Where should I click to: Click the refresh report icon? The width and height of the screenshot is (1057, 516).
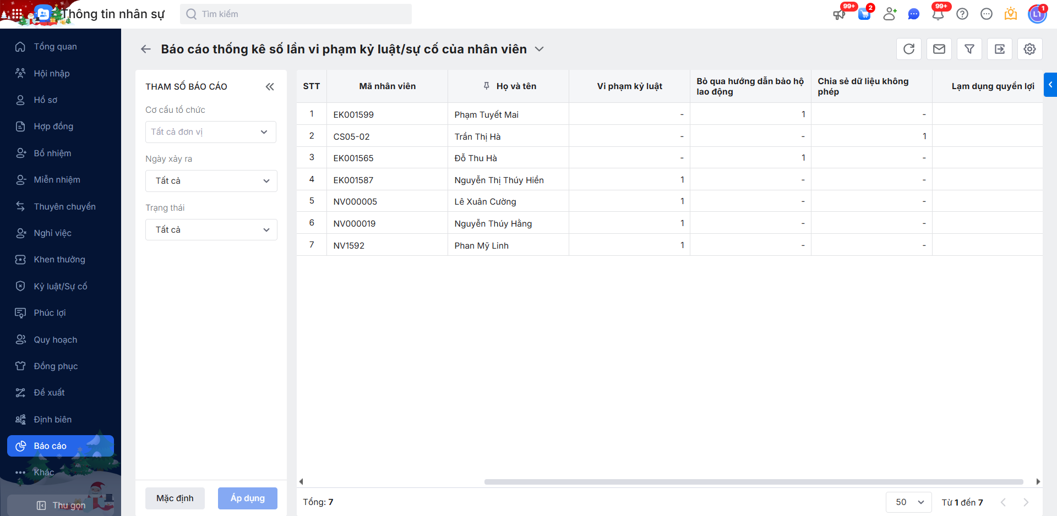click(909, 49)
